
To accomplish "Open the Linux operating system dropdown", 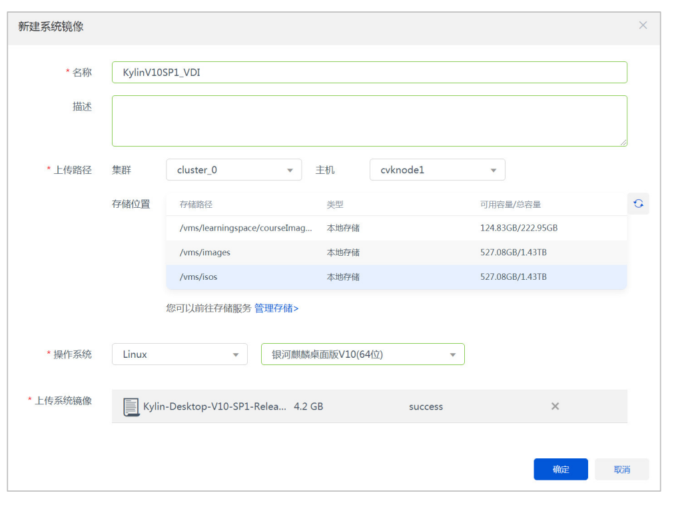I will click(x=179, y=354).
